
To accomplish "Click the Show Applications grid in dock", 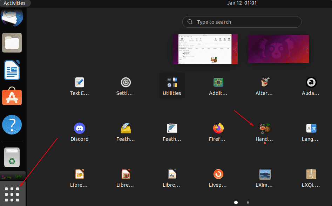I will coord(12,194).
